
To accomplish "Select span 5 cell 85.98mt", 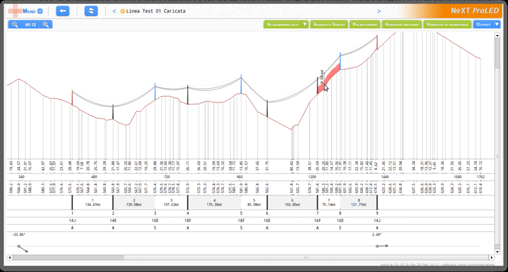I will click(254, 202).
